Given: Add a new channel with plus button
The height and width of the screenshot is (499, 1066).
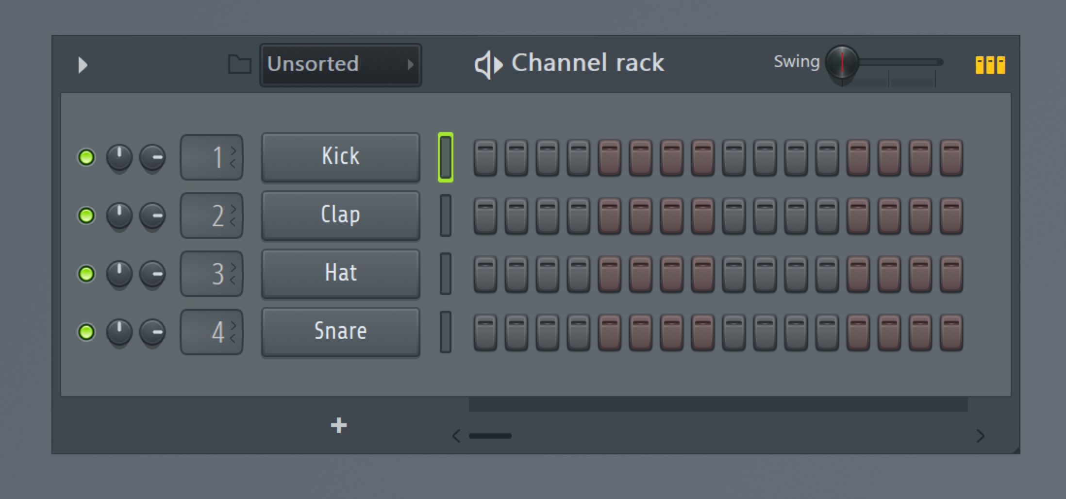Looking at the screenshot, I should (x=339, y=425).
